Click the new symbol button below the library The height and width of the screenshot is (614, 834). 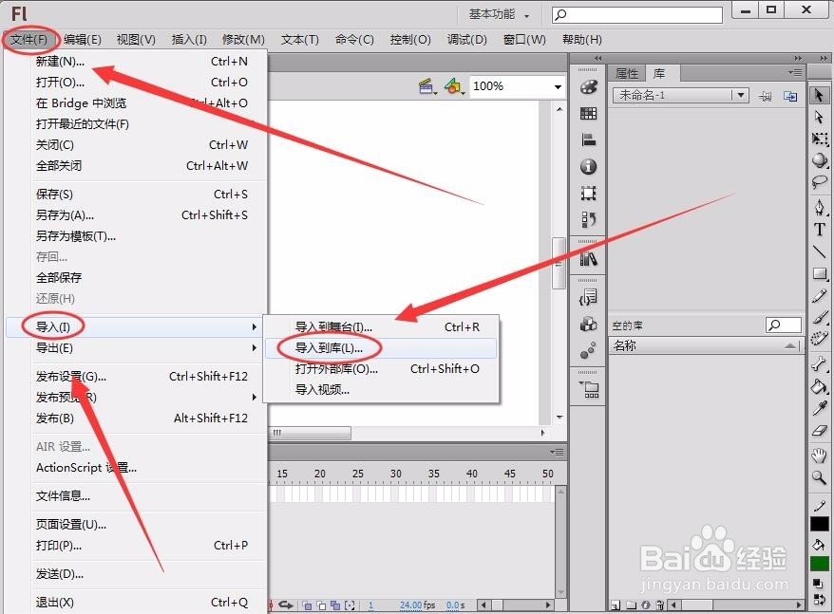pos(616,605)
